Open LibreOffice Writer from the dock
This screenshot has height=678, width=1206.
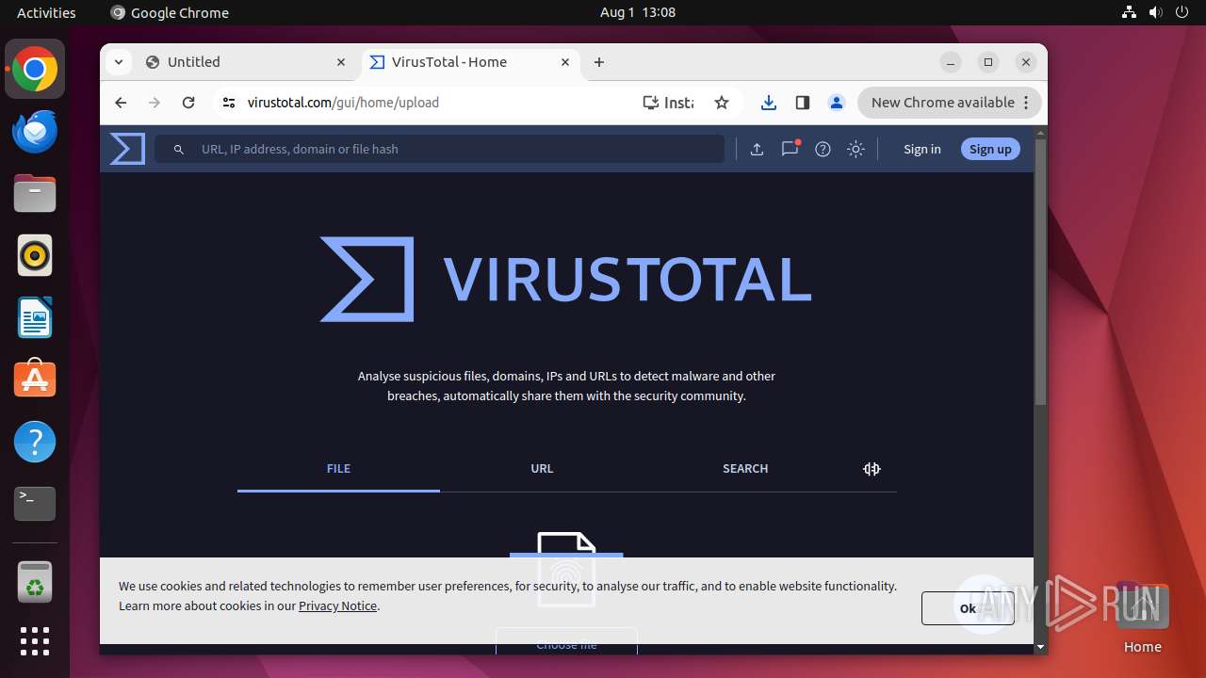click(x=35, y=317)
